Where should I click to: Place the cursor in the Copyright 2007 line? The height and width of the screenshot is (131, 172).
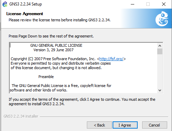[x=68, y=59]
